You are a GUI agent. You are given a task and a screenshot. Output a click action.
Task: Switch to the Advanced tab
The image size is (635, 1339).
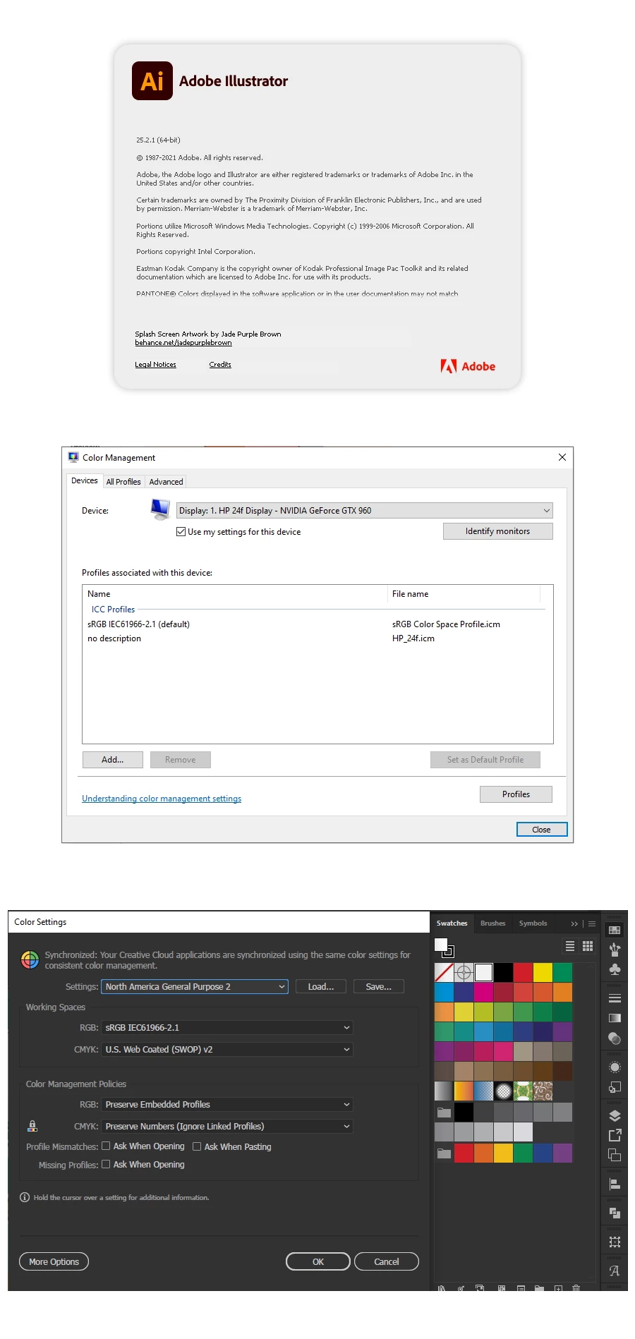click(x=166, y=482)
